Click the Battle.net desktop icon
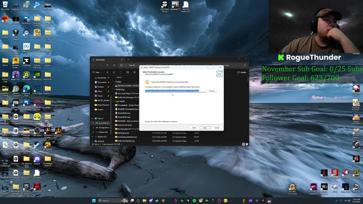Image resolution: width=363 pixels, height=204 pixels. (37, 6)
